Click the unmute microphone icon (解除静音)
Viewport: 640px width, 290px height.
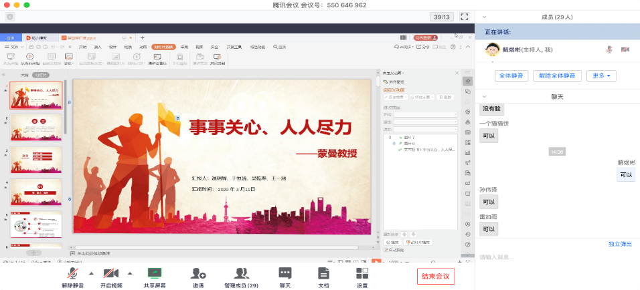(x=73, y=273)
